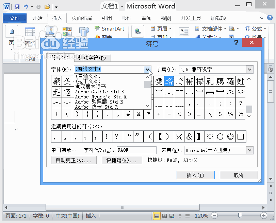Click the Clip Art icon in ribbon
The width and height of the screenshot is (276, 223).
(x=67, y=32)
